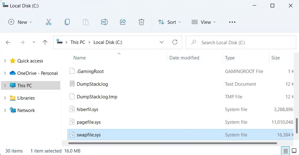Image resolution: width=299 pixels, height=155 pixels.
Task: Click the pagefile.sys file icon
Action: coord(72,122)
